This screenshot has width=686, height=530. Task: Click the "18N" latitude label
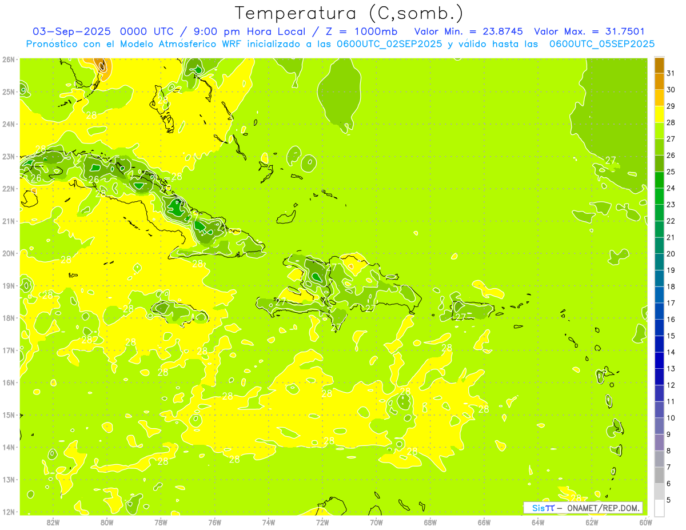[x=9, y=318]
